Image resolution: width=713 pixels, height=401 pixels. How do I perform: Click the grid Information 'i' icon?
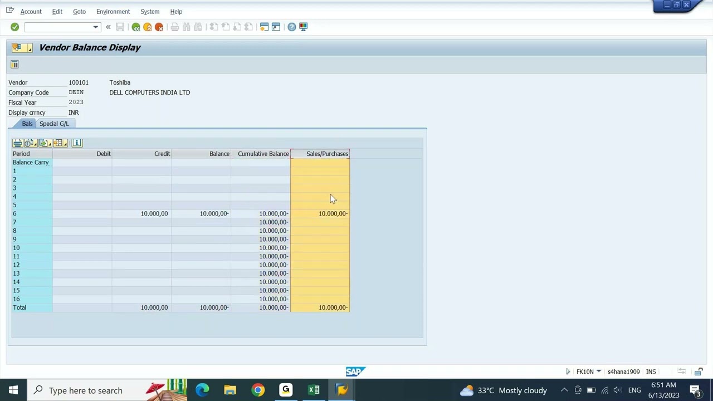[77, 143]
